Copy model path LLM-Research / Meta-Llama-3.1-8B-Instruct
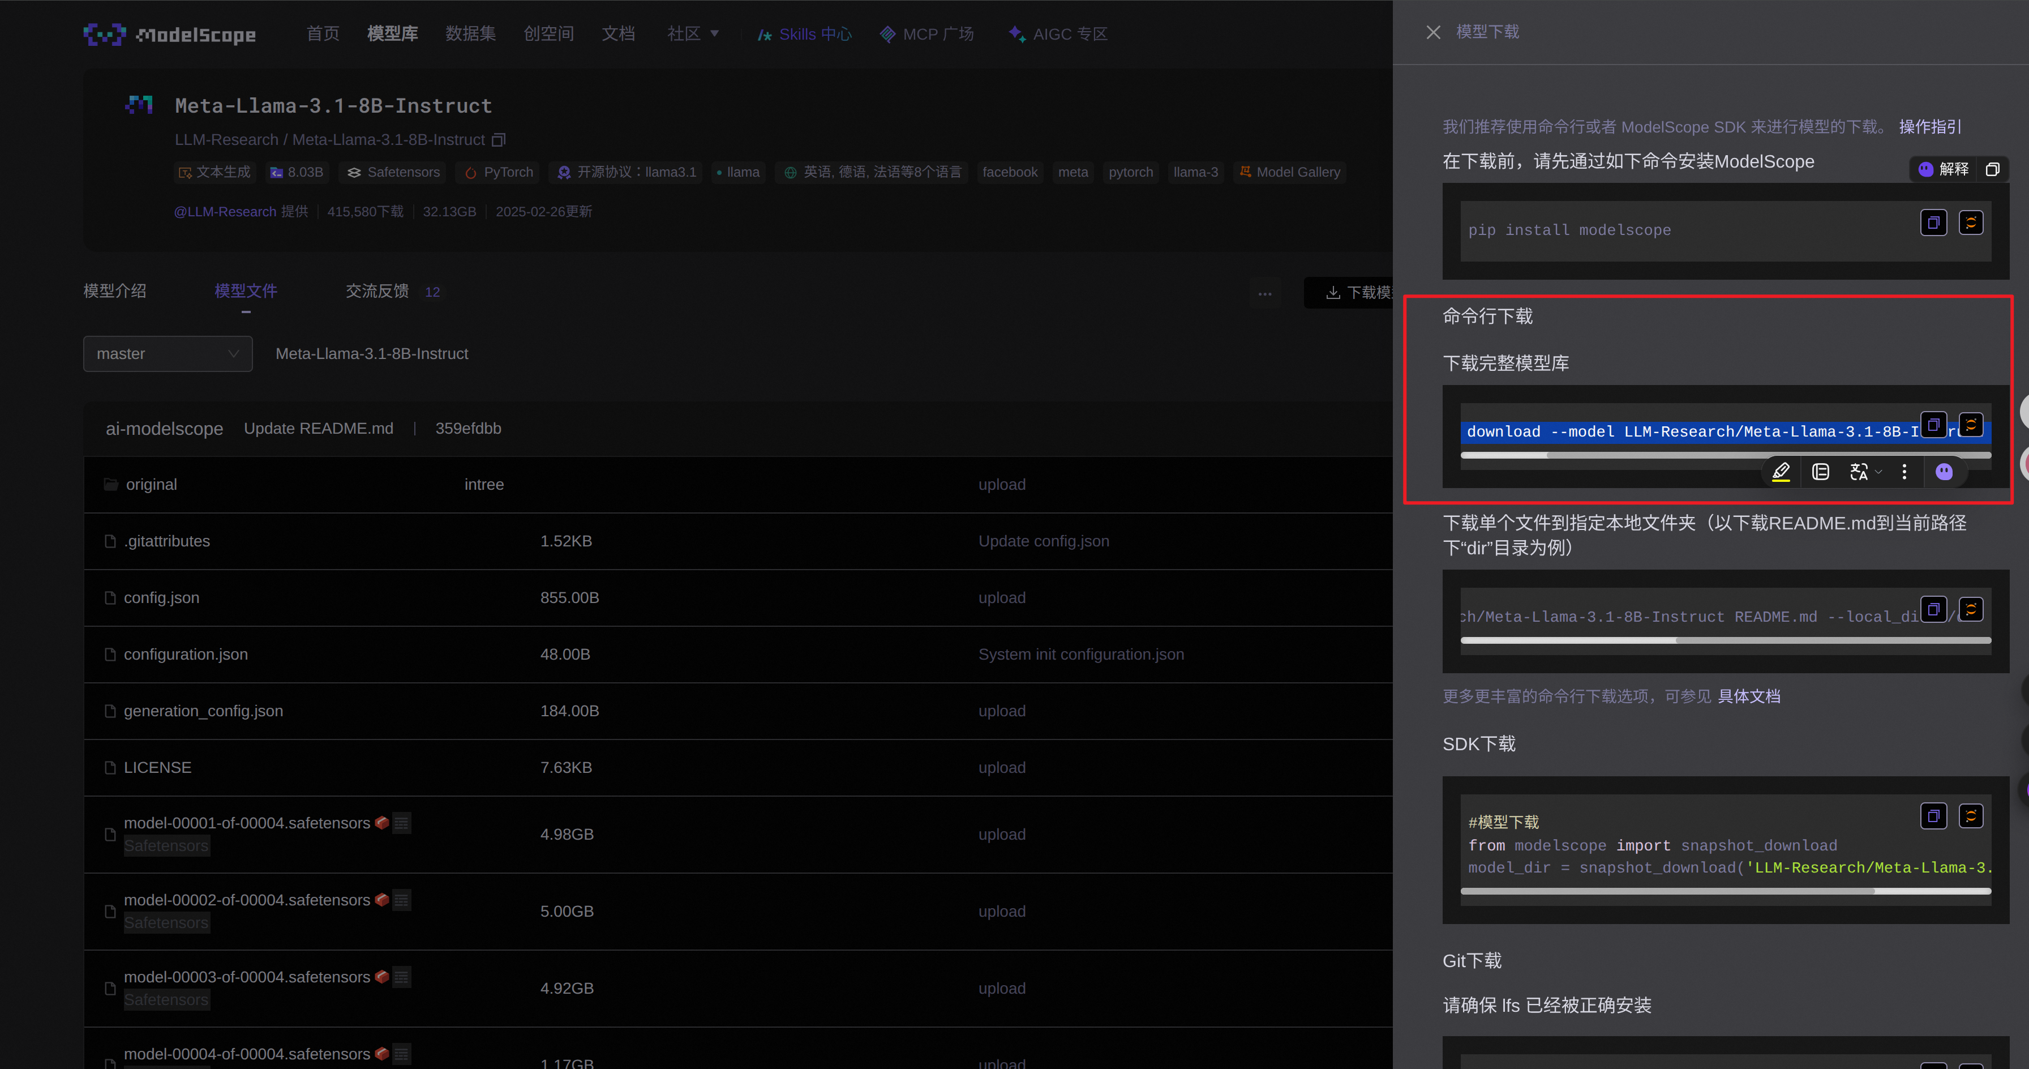2029x1069 pixels. coord(499,140)
